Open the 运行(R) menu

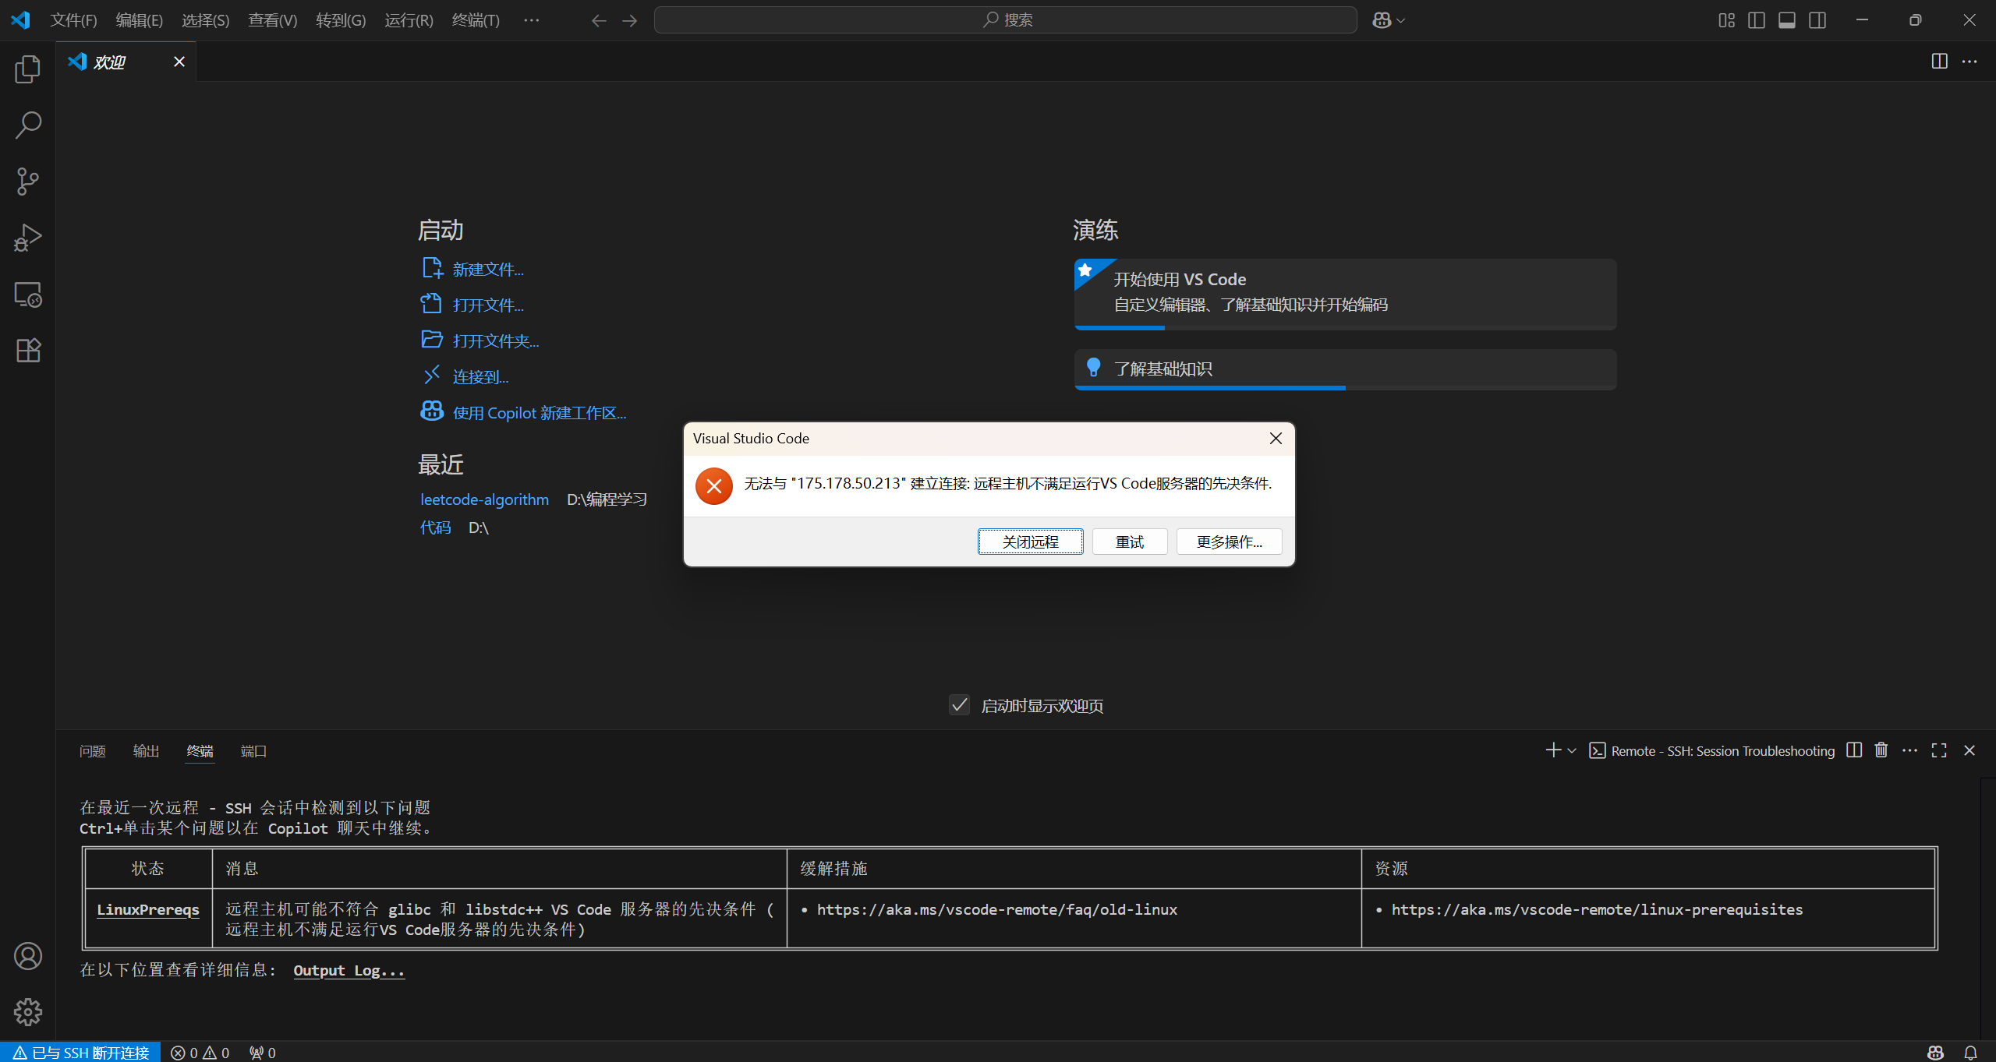409,20
